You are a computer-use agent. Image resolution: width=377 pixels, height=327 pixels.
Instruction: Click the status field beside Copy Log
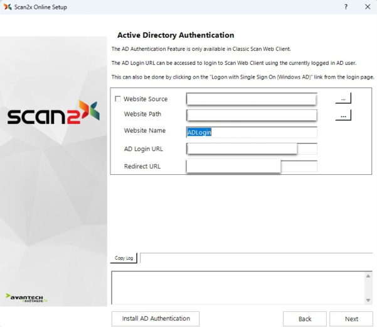[x=256, y=258]
